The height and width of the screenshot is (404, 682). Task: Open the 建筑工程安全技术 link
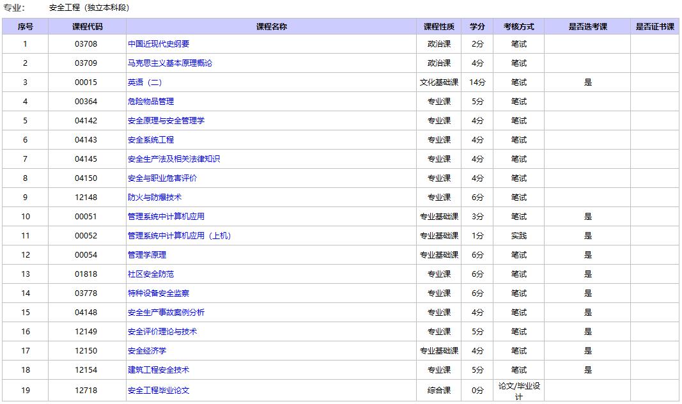pos(159,369)
